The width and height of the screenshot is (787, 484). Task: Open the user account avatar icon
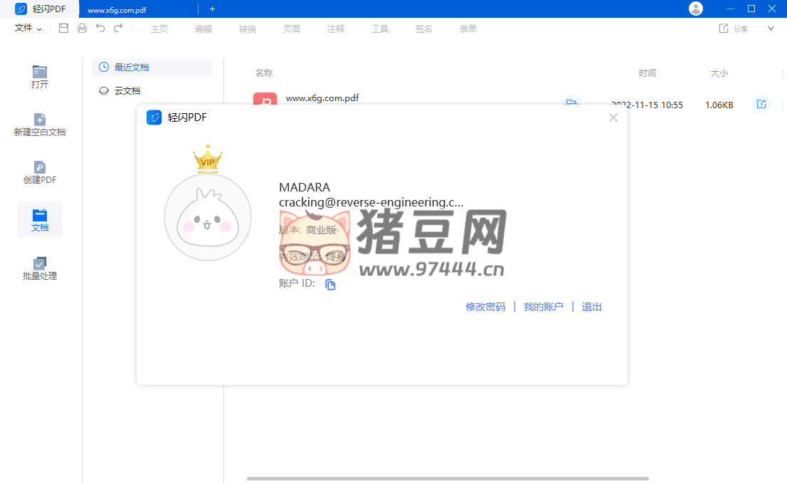(x=695, y=9)
